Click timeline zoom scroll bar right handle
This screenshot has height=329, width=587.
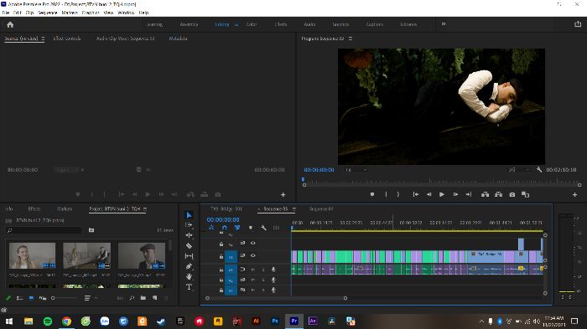345,298
